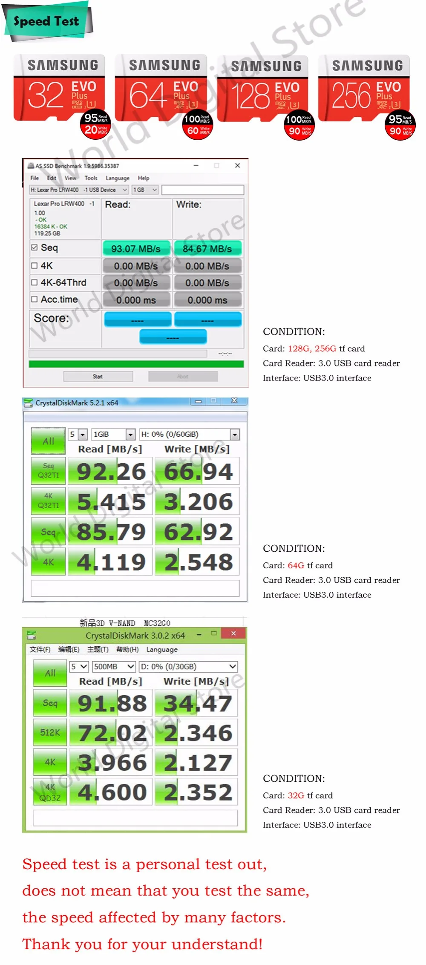Open the File menu in AS SSD Benchmark
This screenshot has height=965, width=426.
tap(35, 178)
